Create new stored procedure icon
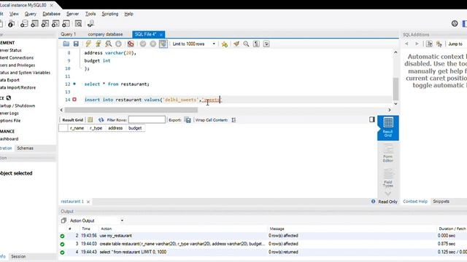Screen dimensions: 467x262 pos(55,24)
